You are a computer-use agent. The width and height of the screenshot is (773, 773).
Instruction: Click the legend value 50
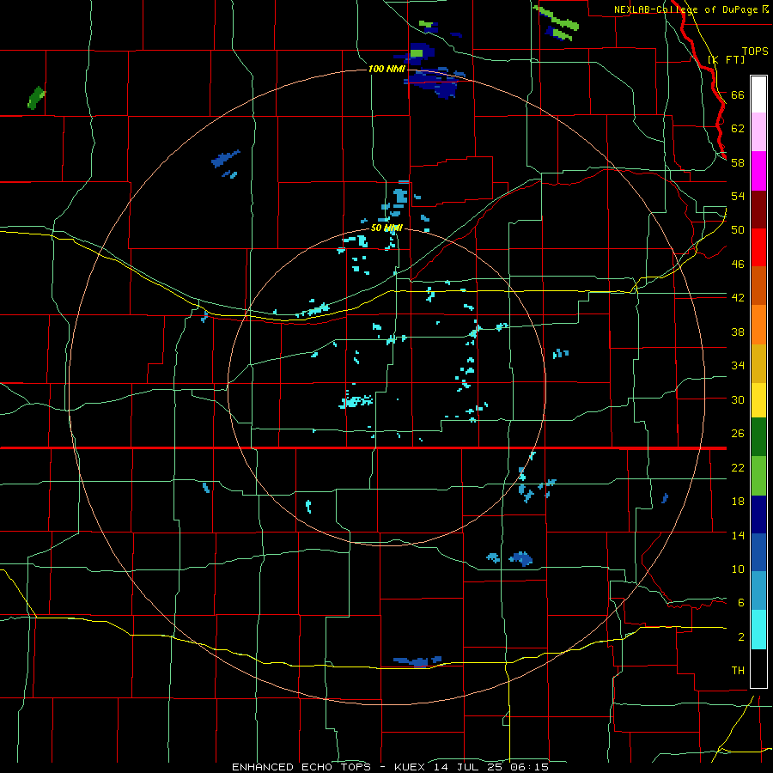pyautogui.click(x=738, y=230)
